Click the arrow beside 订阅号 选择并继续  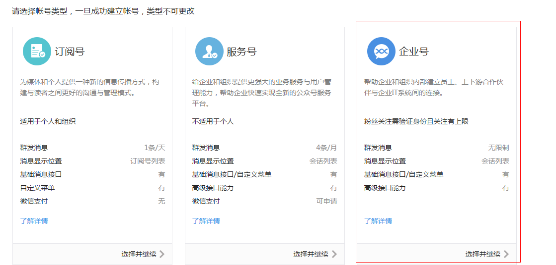[x=162, y=254]
